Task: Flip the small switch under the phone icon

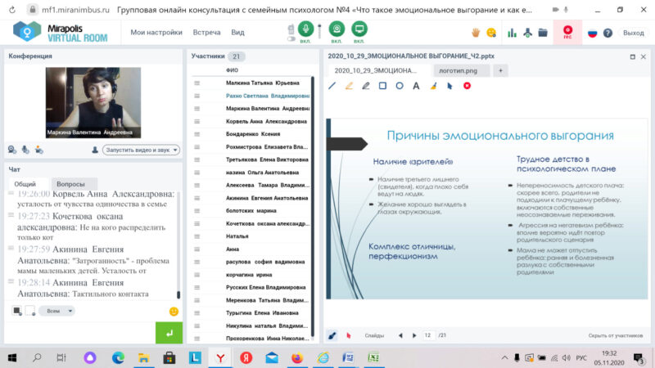Action: coord(291,38)
